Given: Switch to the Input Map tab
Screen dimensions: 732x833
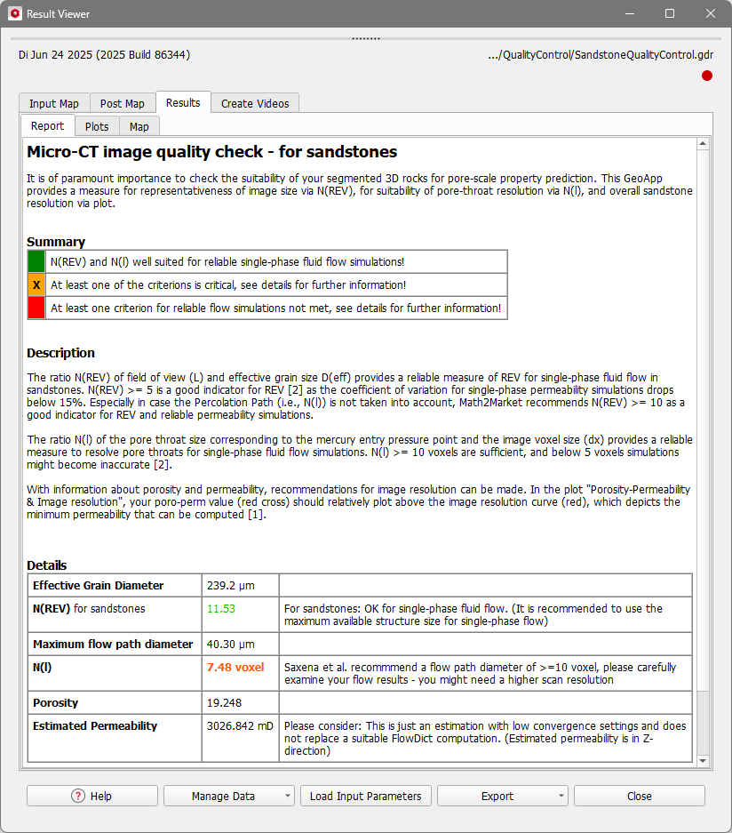Looking at the screenshot, I should [53, 104].
